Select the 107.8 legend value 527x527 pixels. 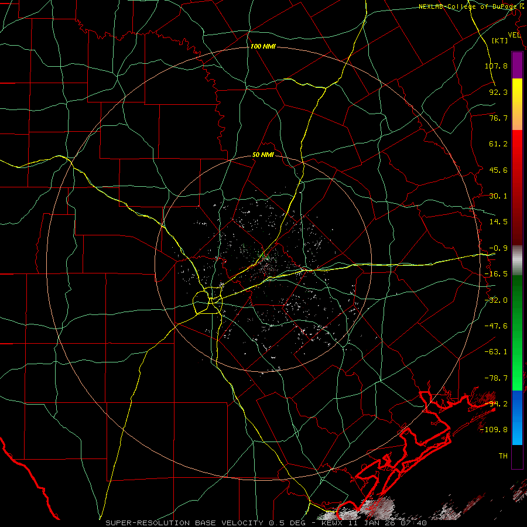coord(496,66)
